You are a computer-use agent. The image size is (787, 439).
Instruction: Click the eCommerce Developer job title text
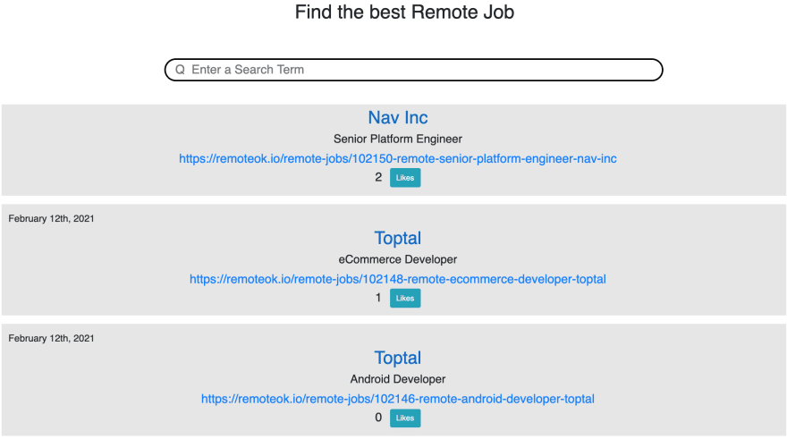397,259
